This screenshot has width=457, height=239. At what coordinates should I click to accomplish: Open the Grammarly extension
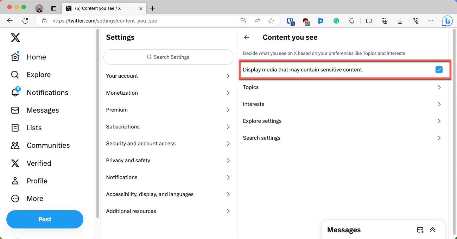pyautogui.click(x=336, y=21)
